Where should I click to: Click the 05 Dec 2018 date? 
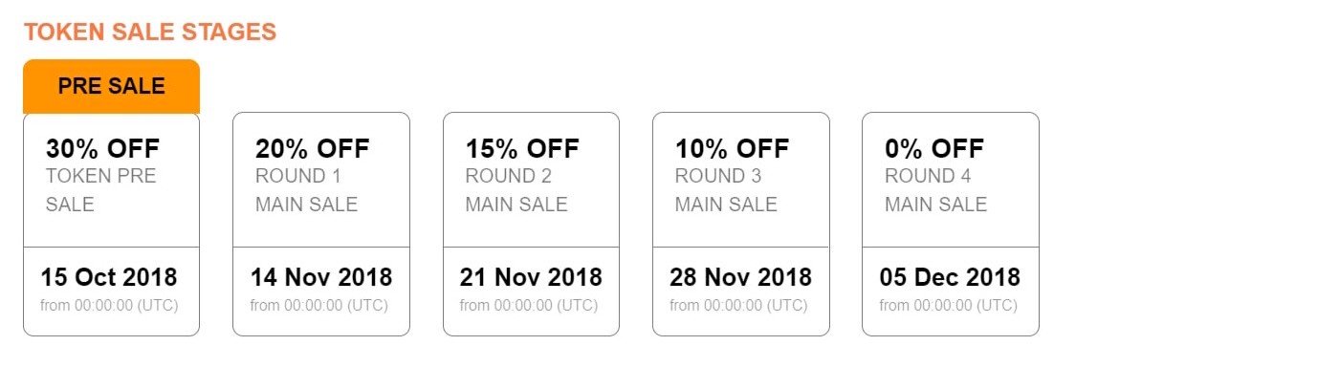click(950, 277)
